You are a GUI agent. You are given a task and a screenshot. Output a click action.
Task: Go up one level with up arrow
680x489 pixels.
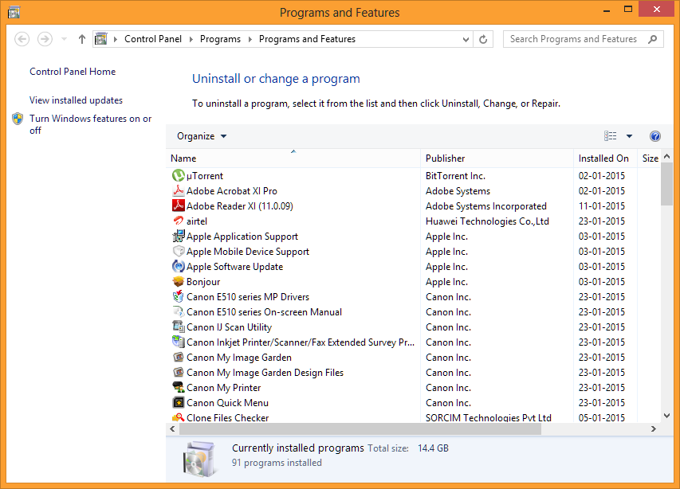[82, 39]
